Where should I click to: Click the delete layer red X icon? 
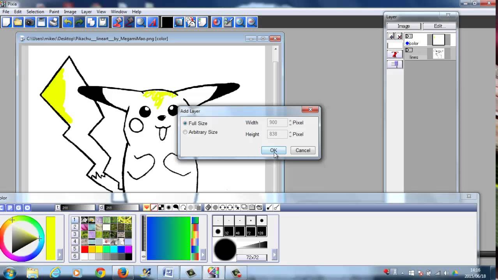pyautogui.click(x=399, y=37)
